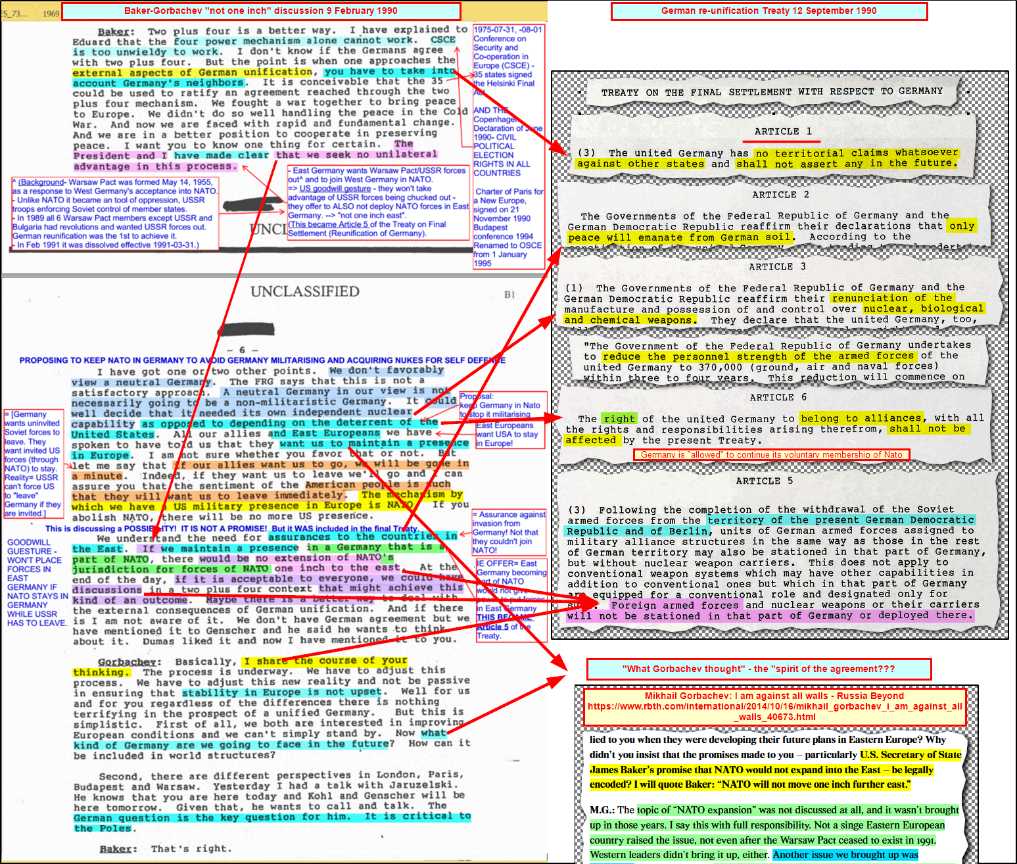The width and height of the screenshot is (1017, 864).
Task: Click highlighted 'no territorial claims whatsoever' phrase
Action: click(x=857, y=153)
